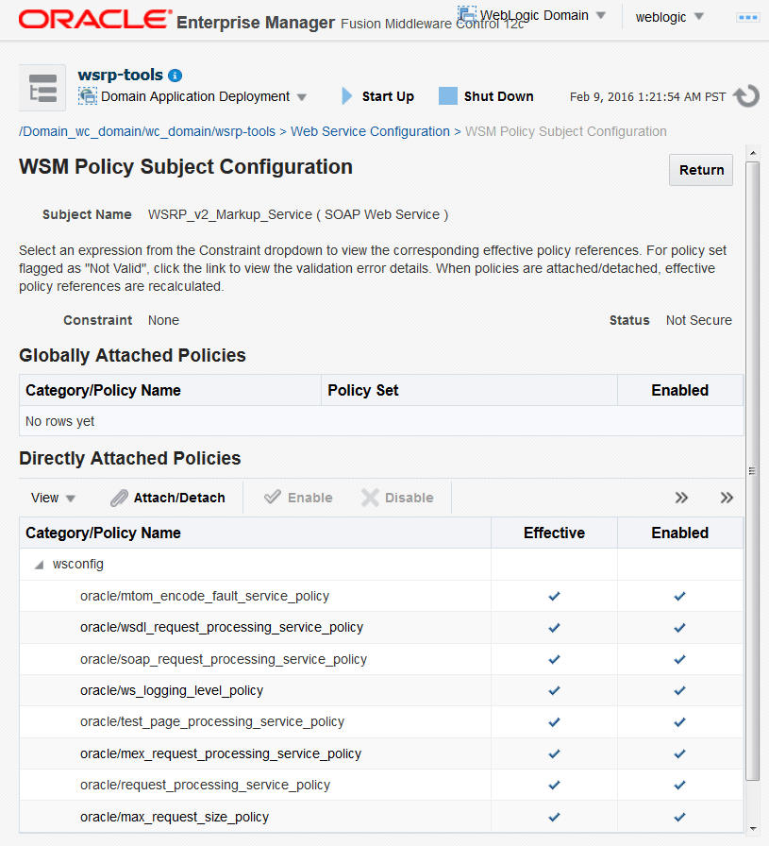
Task: Click the Start Up play icon
Action: pyautogui.click(x=347, y=95)
